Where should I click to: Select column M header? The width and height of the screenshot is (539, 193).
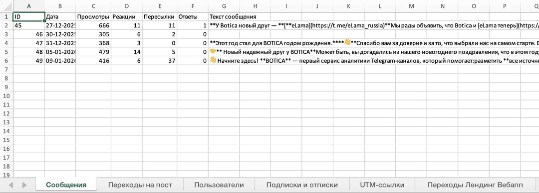tap(411, 6)
